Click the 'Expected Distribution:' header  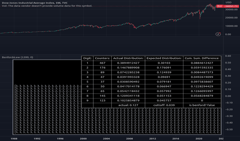point(164,58)
